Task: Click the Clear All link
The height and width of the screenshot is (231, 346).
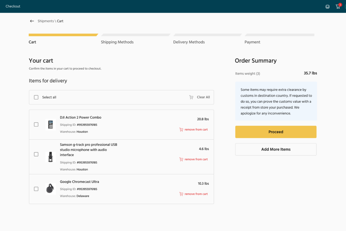Action: tap(203, 97)
